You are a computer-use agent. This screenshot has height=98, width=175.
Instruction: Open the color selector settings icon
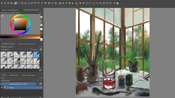point(2,16)
